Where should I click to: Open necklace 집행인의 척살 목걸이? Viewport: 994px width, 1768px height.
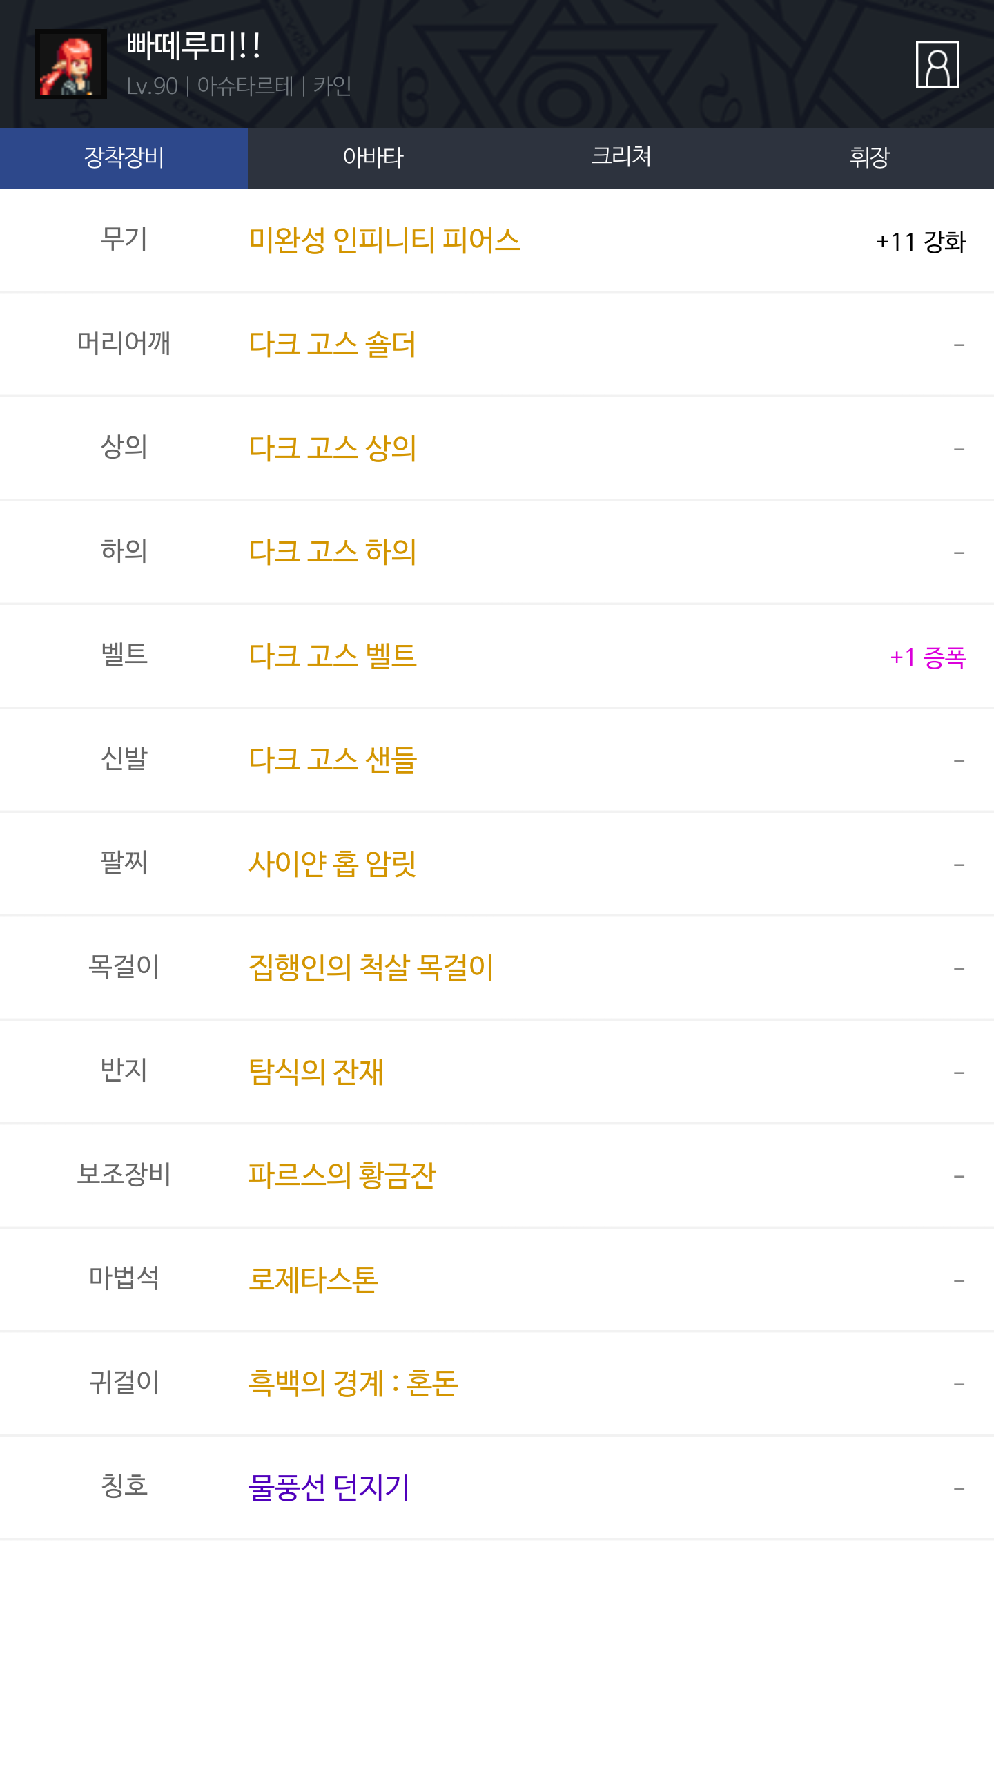pyautogui.click(x=371, y=968)
